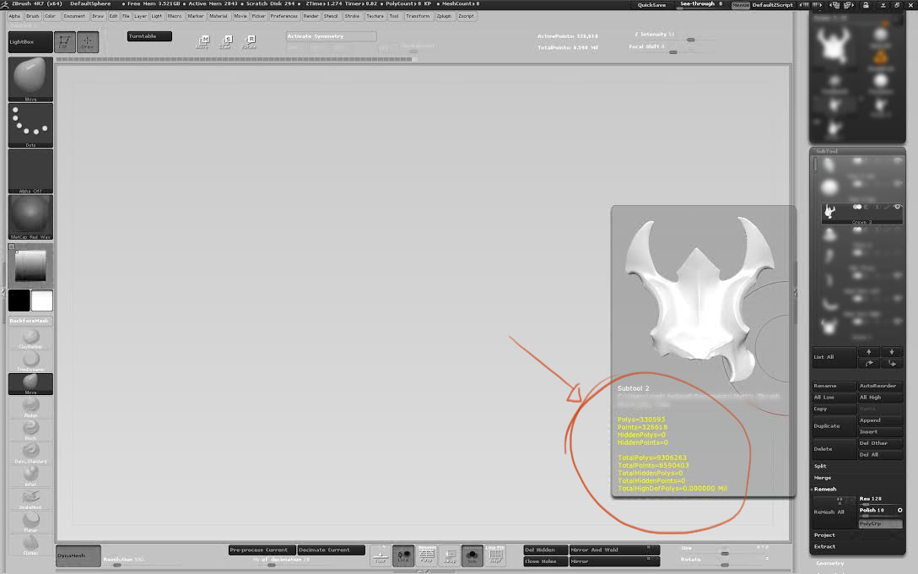Toggle BackfaceMask on
Image resolution: width=918 pixels, height=574 pixels.
30,321
